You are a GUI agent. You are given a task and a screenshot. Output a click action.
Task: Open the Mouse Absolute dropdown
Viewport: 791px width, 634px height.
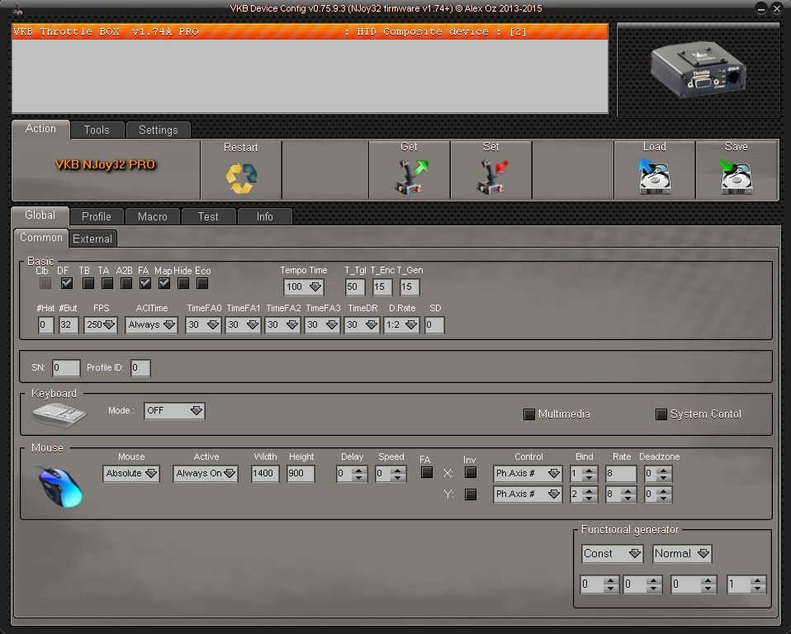pyautogui.click(x=131, y=474)
